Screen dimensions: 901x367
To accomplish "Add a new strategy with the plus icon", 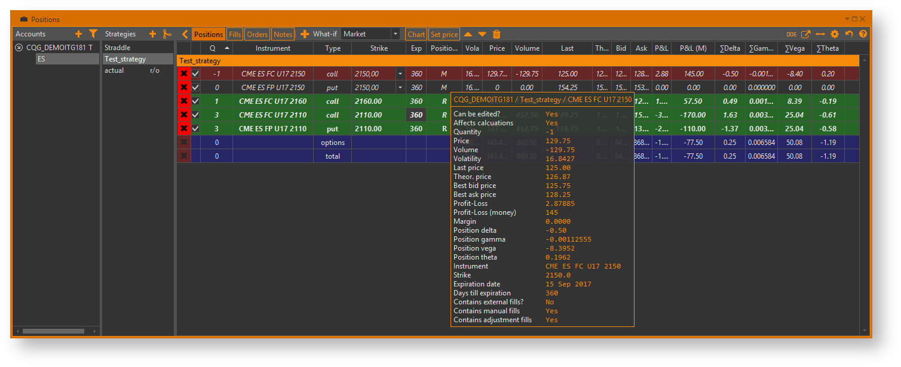I will (x=152, y=34).
